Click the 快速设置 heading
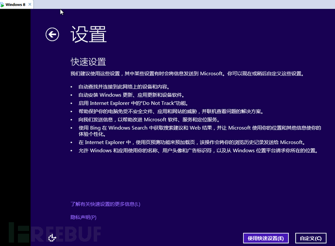This screenshot has height=246, width=335. pos(88,62)
